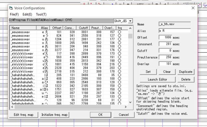
Task: Click the table's vertical scrollbar up arrow
Action: pyautogui.click(x=130, y=28)
